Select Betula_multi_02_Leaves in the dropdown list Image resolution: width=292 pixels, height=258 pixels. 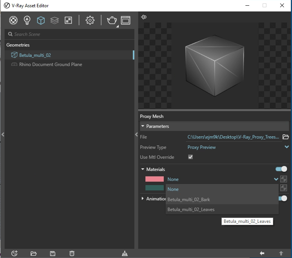tap(191, 210)
